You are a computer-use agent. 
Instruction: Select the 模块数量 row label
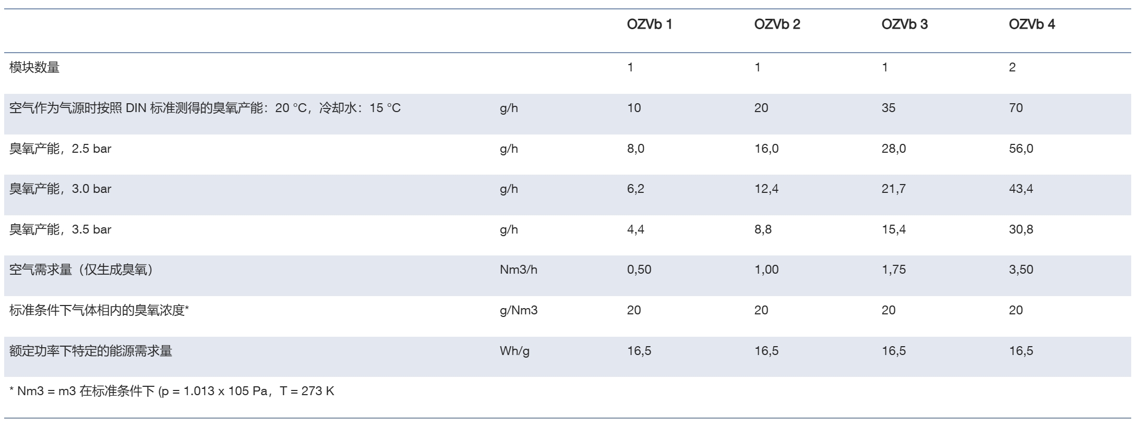click(34, 67)
